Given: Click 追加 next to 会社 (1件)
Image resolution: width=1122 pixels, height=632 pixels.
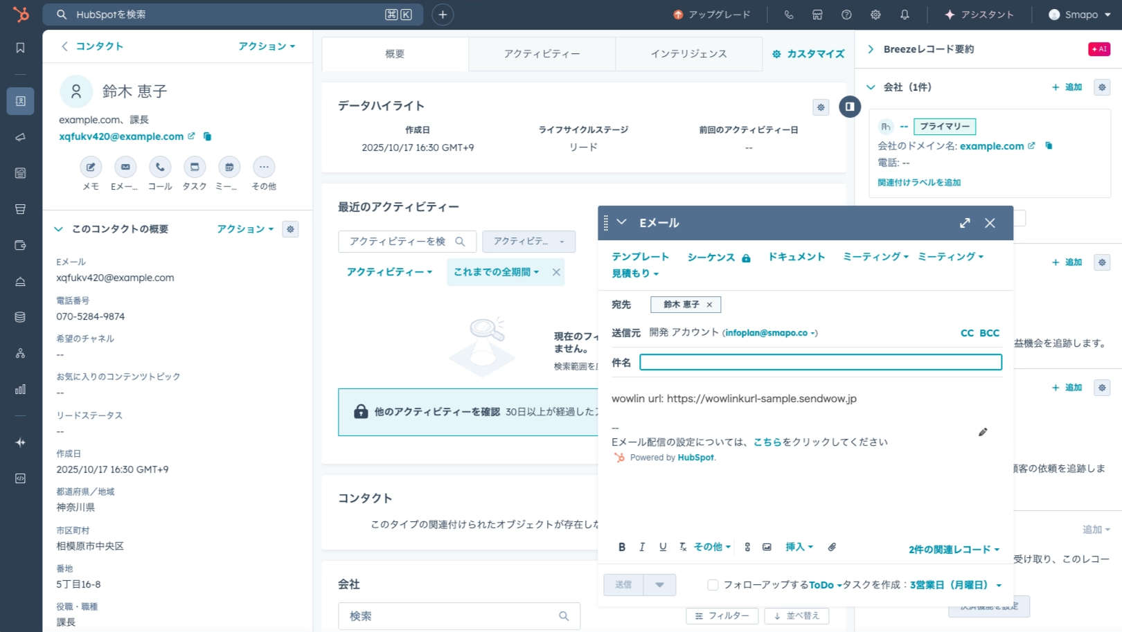Looking at the screenshot, I should [x=1067, y=87].
